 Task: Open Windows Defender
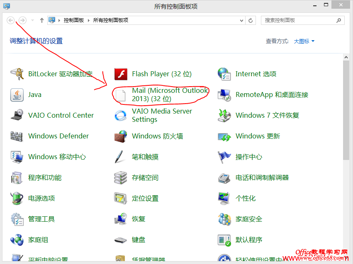tap(58, 136)
